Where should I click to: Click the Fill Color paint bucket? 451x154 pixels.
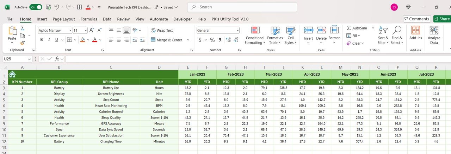click(82, 40)
